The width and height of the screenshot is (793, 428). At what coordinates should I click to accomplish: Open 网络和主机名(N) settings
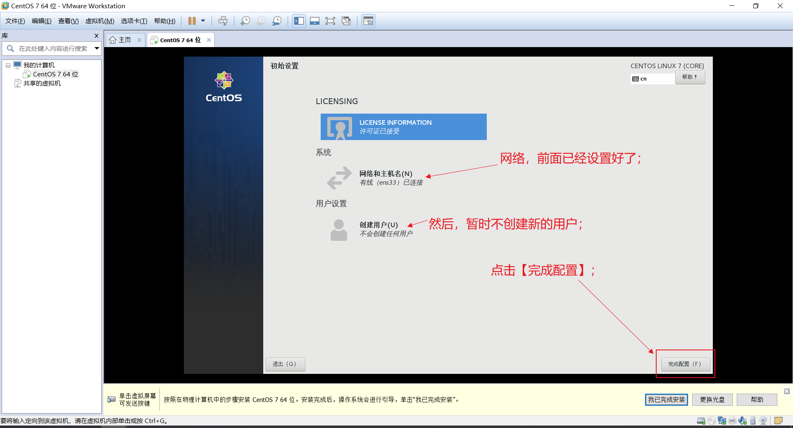coord(391,178)
